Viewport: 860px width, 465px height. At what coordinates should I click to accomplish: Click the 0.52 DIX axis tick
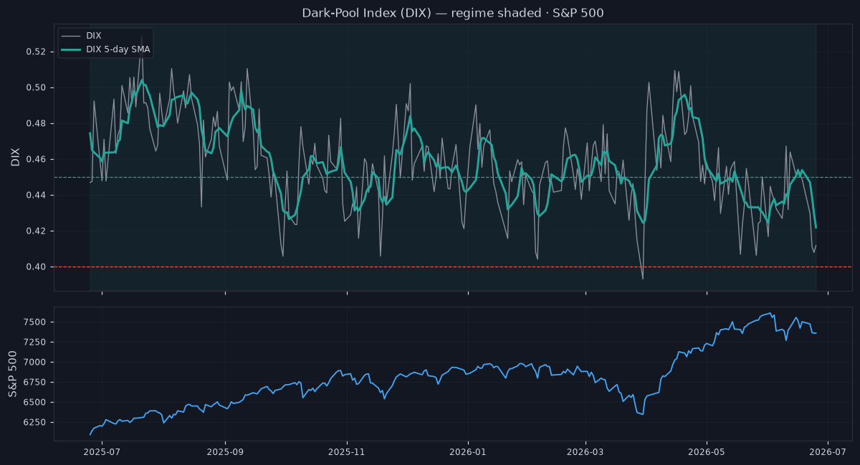tap(37, 52)
